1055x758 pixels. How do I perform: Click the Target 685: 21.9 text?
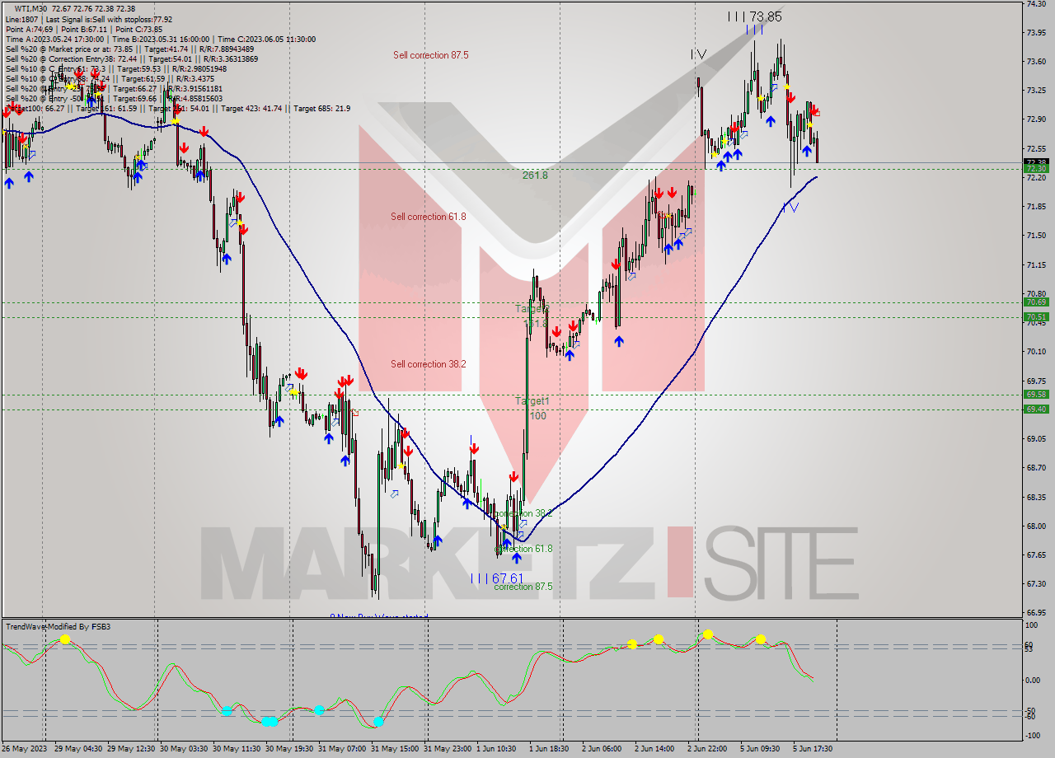pyautogui.click(x=321, y=108)
